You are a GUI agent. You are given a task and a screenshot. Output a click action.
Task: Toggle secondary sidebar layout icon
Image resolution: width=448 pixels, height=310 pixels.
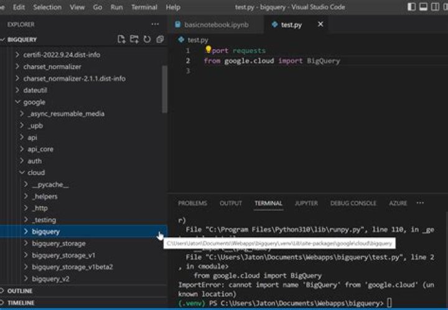point(435,7)
